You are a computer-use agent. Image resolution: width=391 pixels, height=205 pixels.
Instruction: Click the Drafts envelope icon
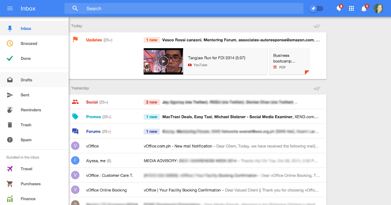[x=10, y=80]
